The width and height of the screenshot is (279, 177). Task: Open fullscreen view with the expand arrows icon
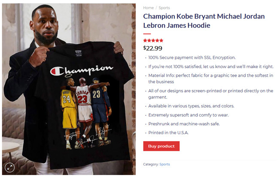pyautogui.click(x=9, y=167)
